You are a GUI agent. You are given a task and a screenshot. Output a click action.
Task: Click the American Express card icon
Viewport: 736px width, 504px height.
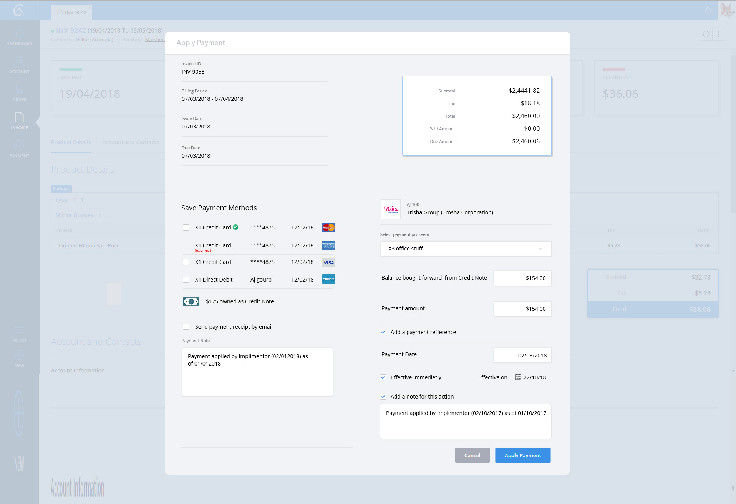pos(328,245)
